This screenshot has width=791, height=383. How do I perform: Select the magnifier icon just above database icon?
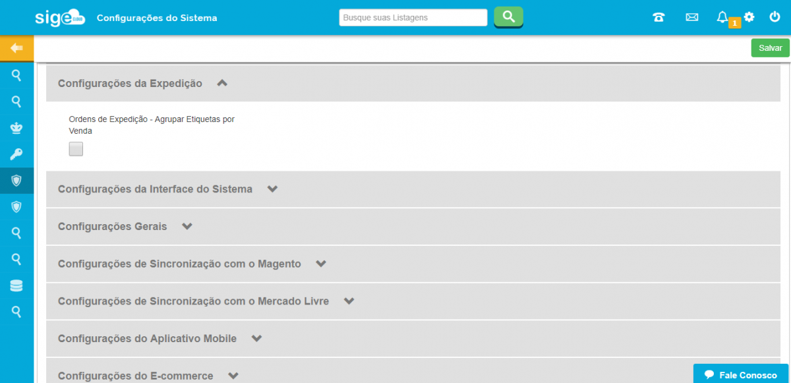pos(16,258)
